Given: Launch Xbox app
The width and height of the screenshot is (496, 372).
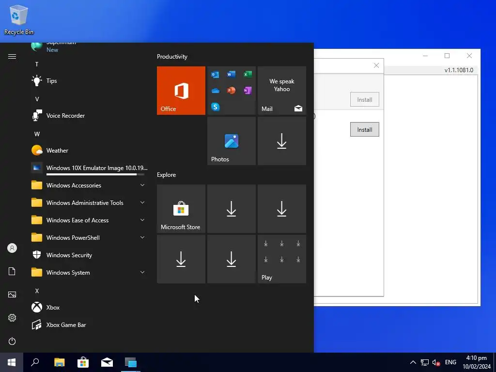Looking at the screenshot, I should click(x=89, y=308).
